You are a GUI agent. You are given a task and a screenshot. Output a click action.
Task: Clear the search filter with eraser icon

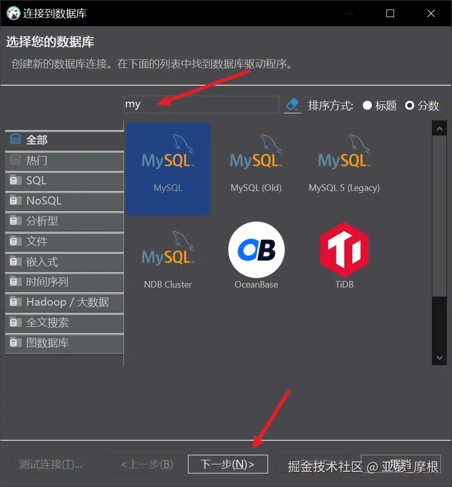click(x=292, y=105)
